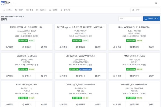Image resolution: width=161 pixels, height=107 pixels.
Task: Open 관리 on the a3008_ml_15_014.bin card
Action: (44, 76)
